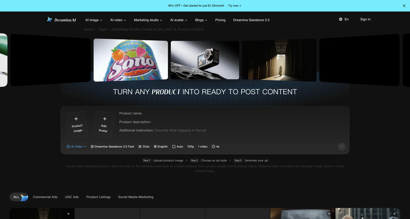Screen dimensions: 410x219
Task: Add a product image with plus
Action: (77, 125)
